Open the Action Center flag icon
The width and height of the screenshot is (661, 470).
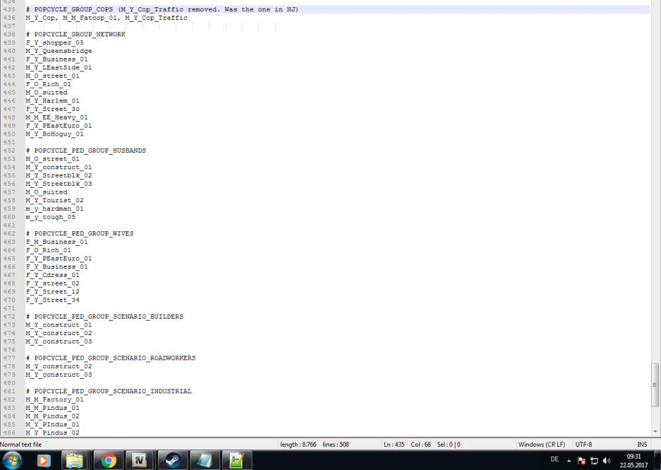(581, 460)
